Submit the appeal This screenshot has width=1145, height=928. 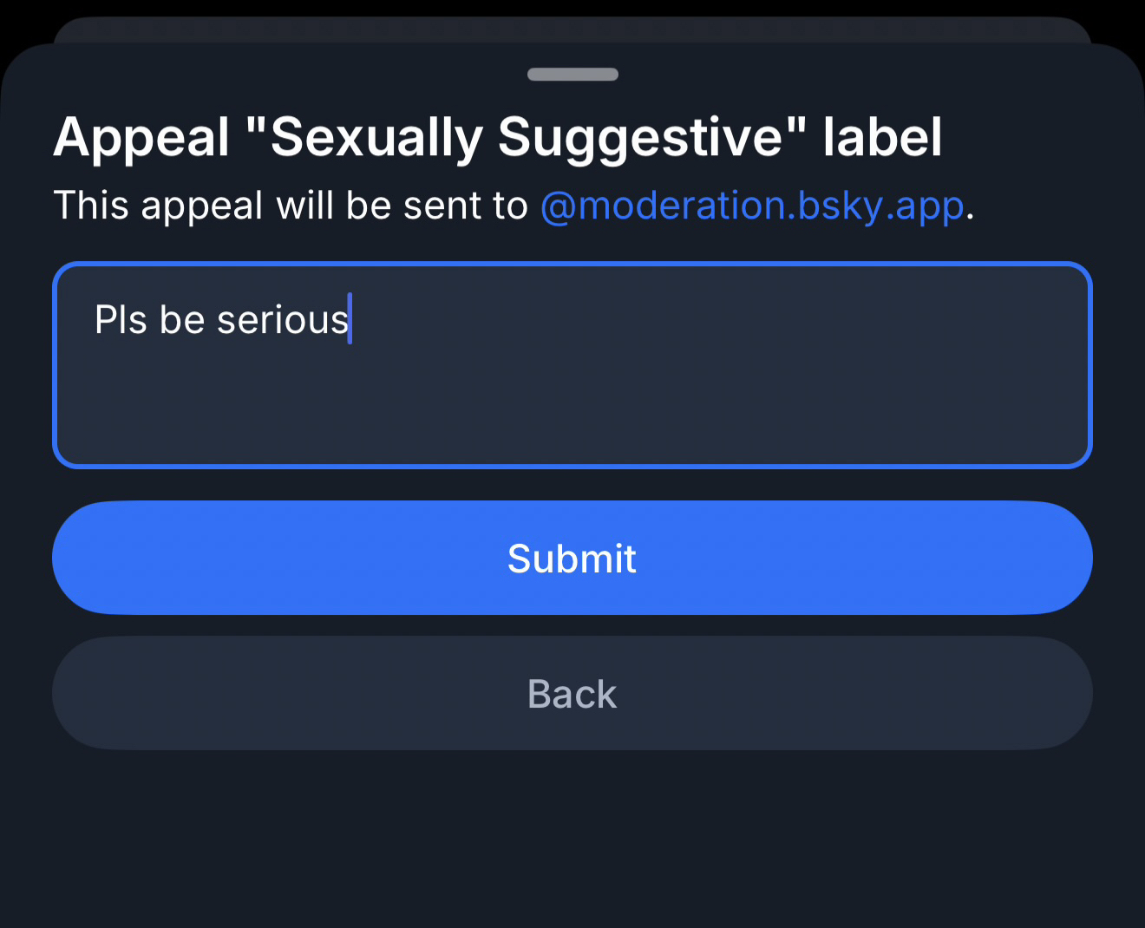click(x=572, y=558)
